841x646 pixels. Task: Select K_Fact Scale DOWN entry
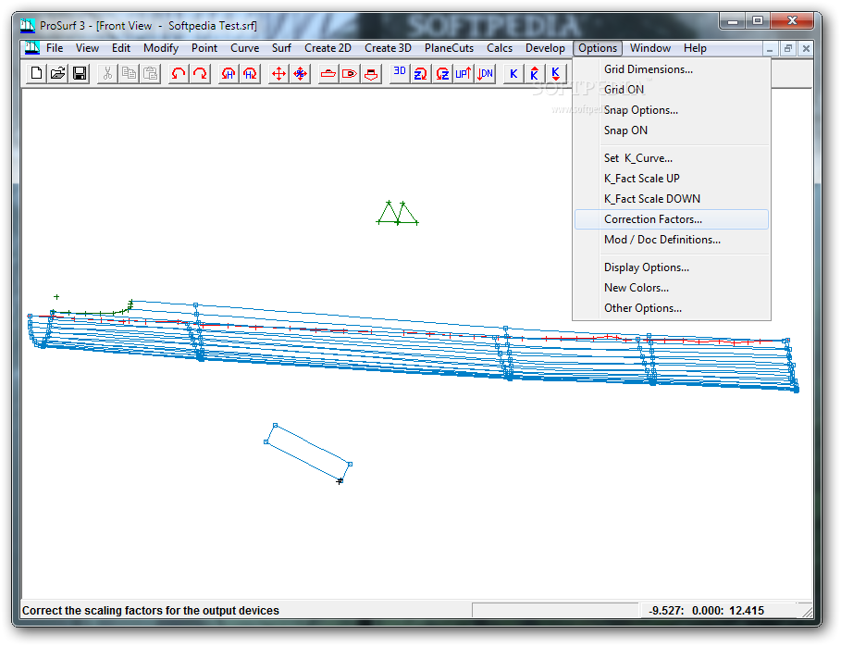672,199
